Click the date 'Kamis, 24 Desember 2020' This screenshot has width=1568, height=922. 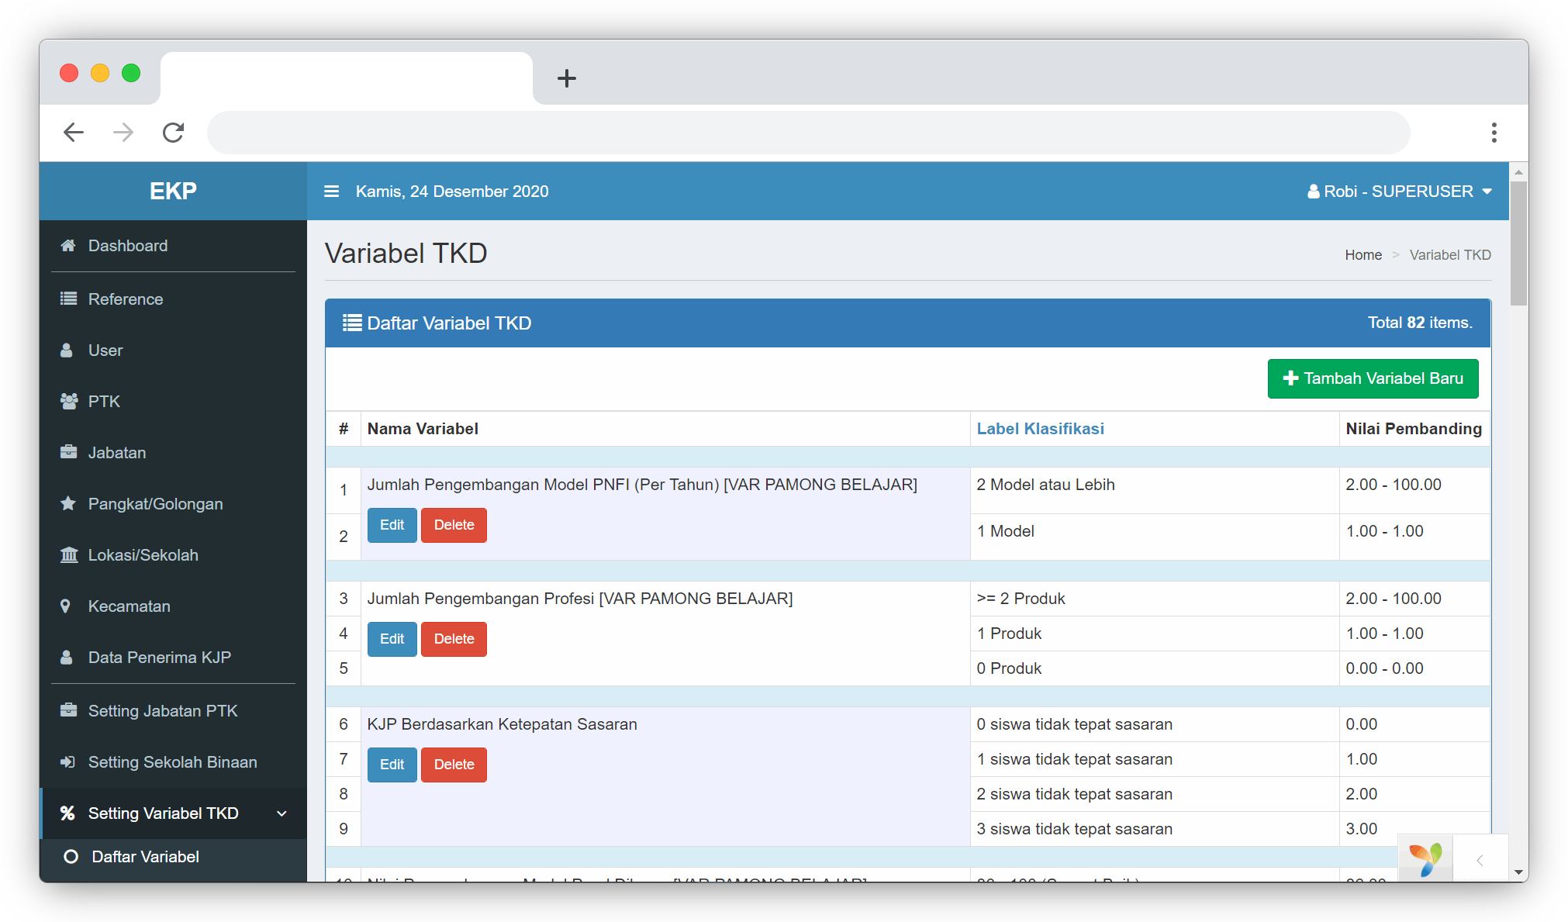pos(452,192)
